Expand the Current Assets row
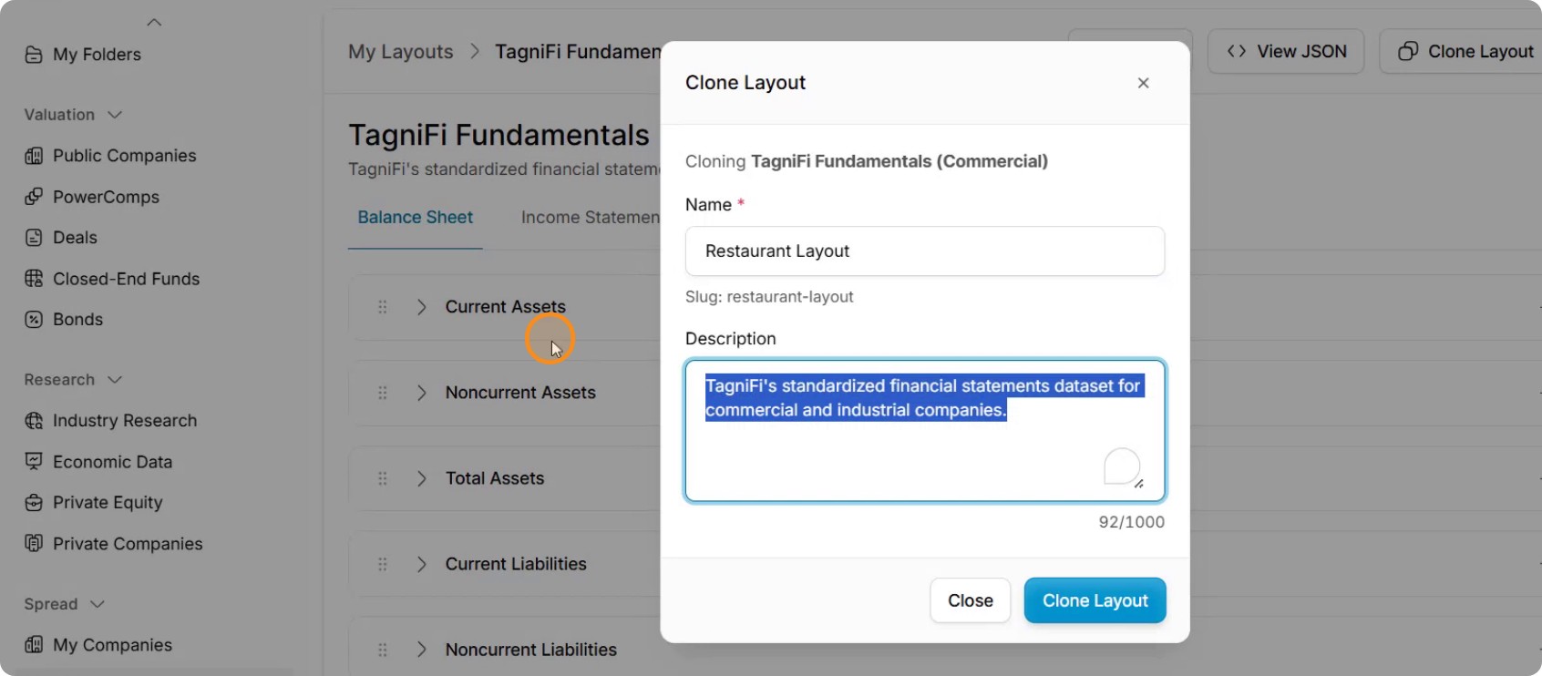This screenshot has height=676, width=1542. (421, 307)
